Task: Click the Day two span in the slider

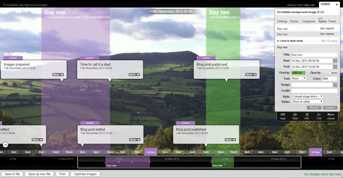Action: click(x=223, y=162)
